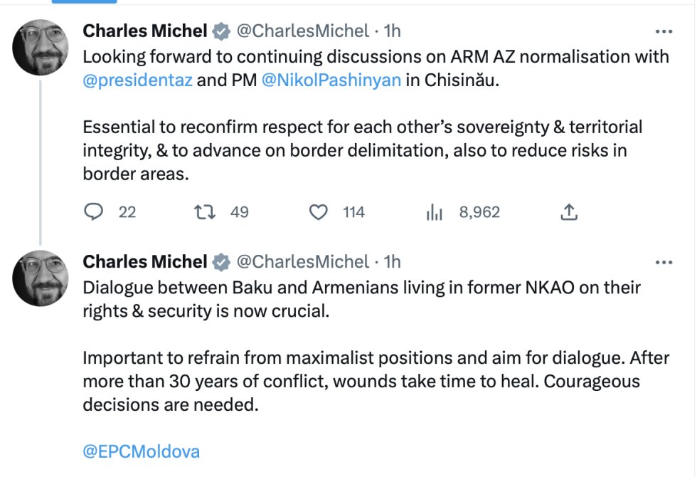Like the first tweet with heart icon
This screenshot has width=697, height=477.
[319, 212]
